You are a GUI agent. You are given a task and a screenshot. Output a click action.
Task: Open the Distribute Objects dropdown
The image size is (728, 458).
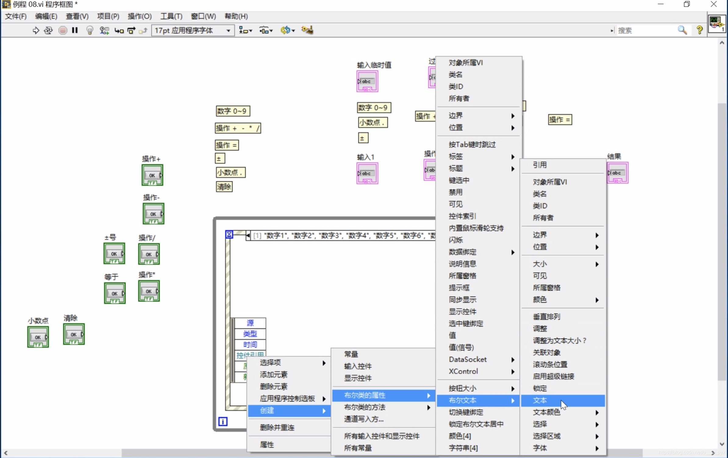click(266, 30)
